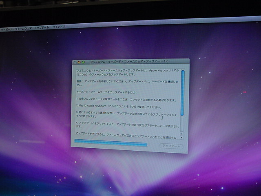Click the last line アップデートが完了すると
The width and height of the screenshot is (261, 196).
click(x=126, y=135)
